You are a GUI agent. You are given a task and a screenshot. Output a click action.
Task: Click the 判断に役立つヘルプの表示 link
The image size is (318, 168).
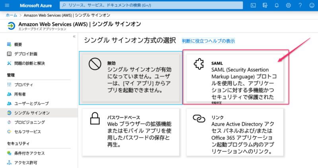click(208, 41)
